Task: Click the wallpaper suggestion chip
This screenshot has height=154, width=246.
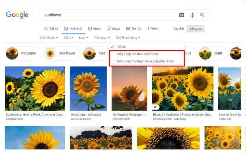Action: click(x=23, y=53)
